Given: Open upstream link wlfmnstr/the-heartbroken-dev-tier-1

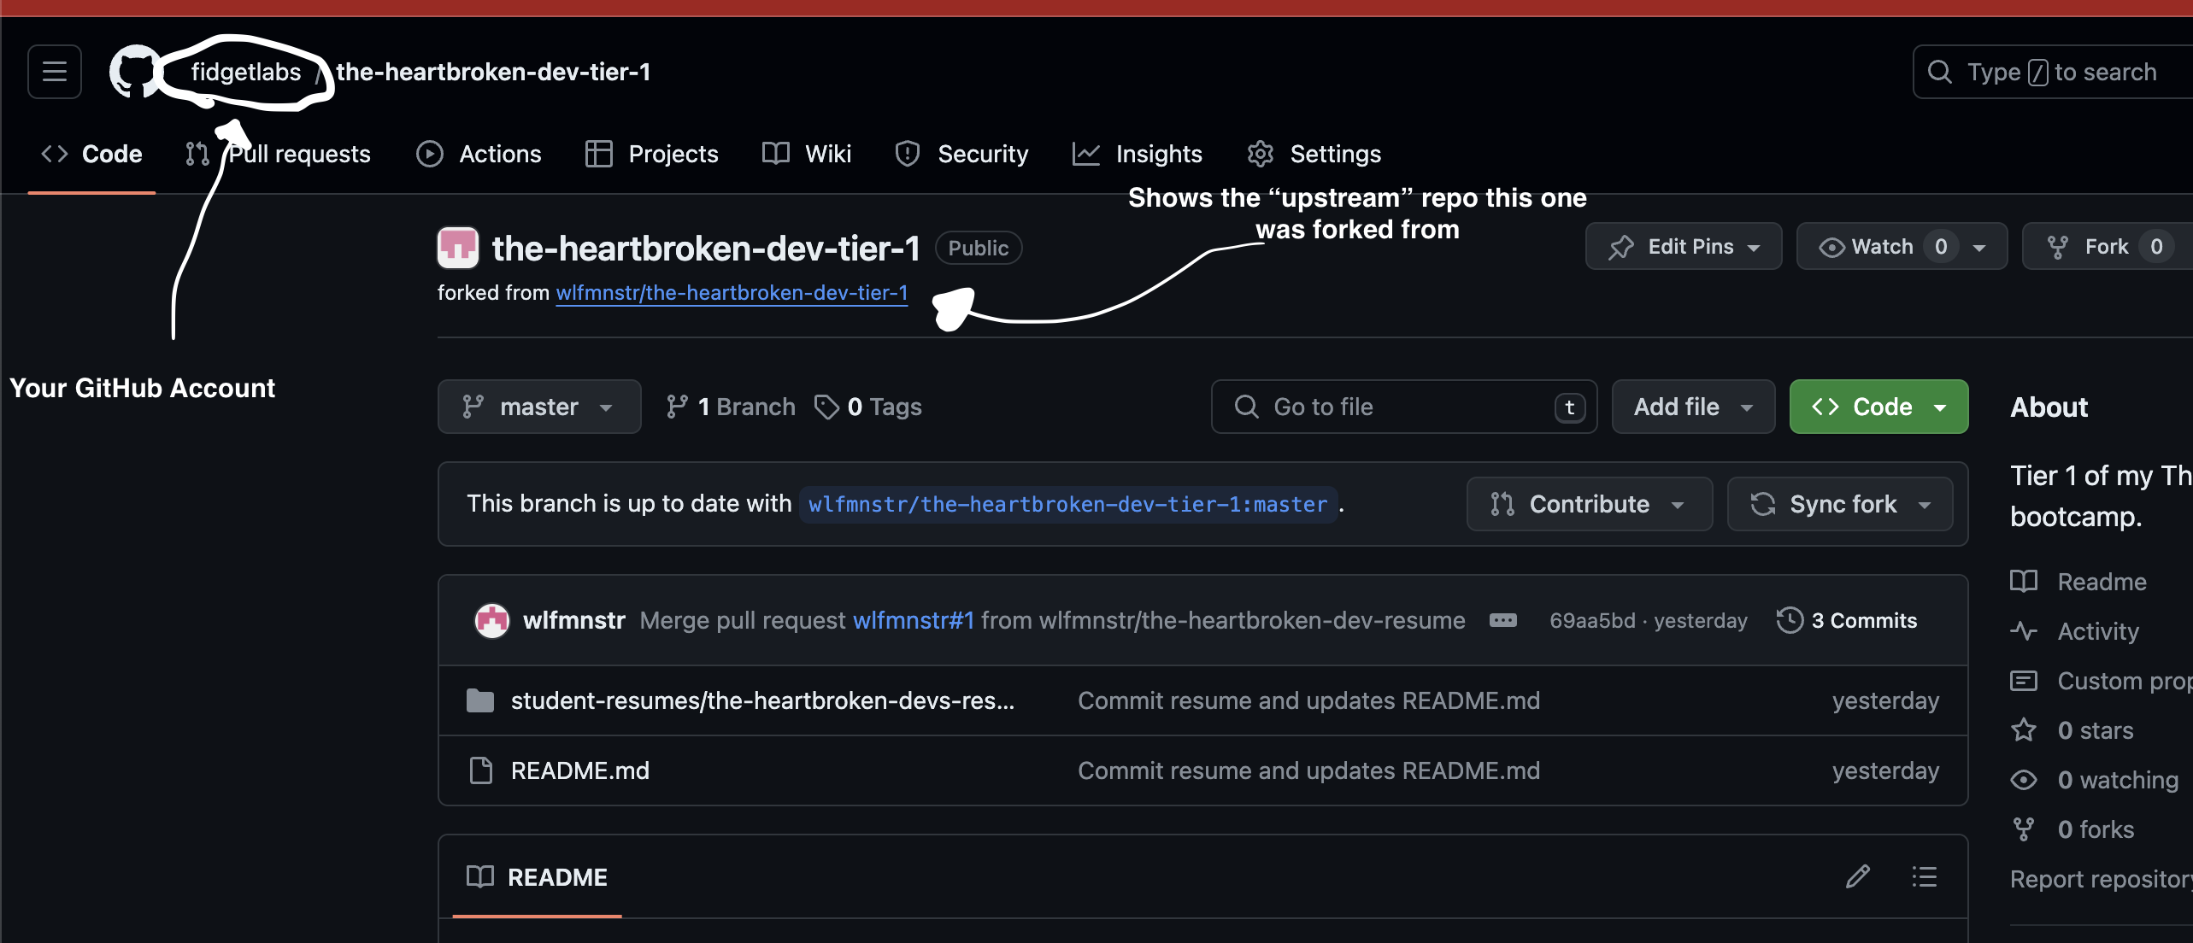Looking at the screenshot, I should pos(732,293).
